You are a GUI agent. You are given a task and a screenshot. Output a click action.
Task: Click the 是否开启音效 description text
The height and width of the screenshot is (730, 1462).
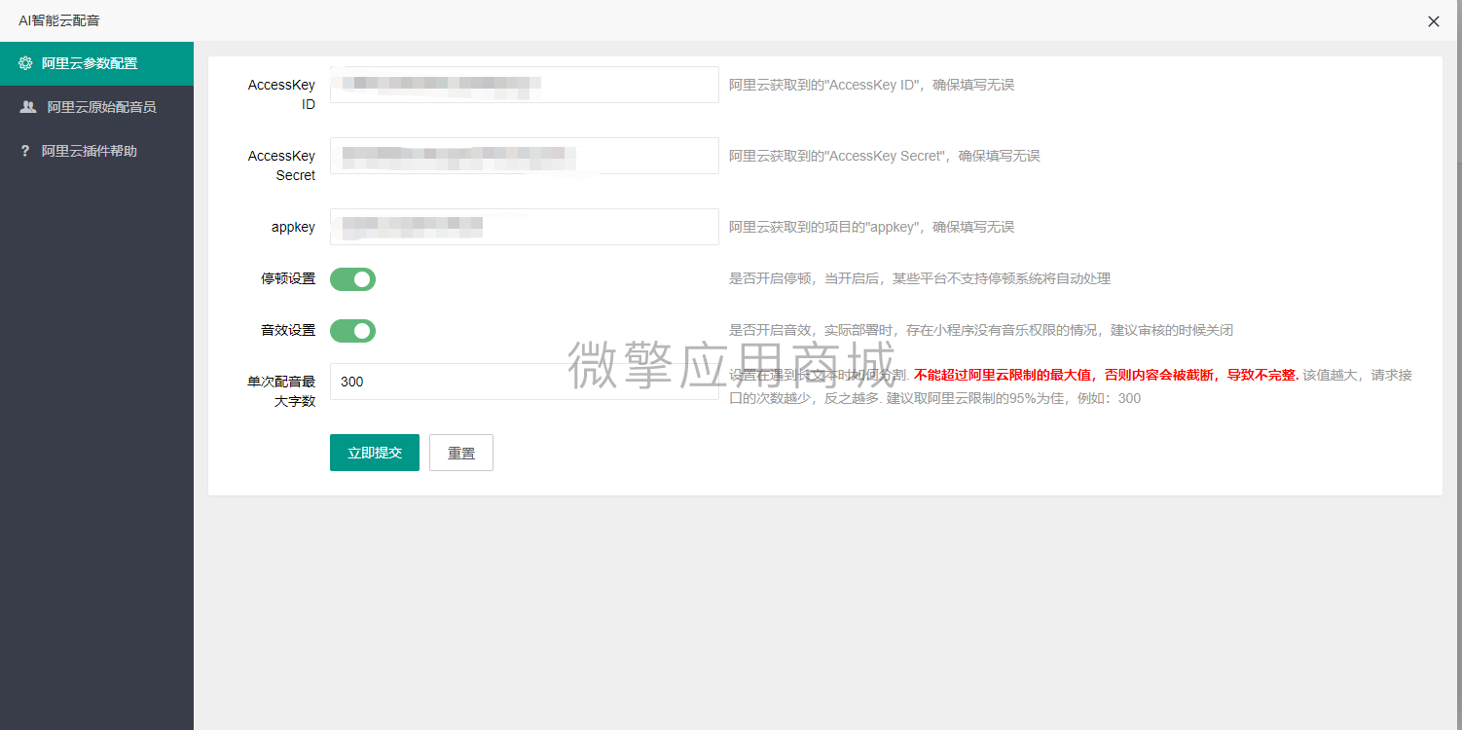[x=981, y=330]
